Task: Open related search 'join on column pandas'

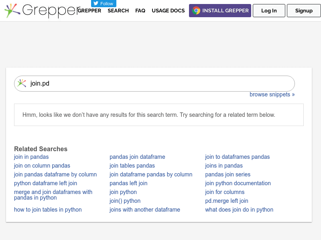Action: click(42, 166)
